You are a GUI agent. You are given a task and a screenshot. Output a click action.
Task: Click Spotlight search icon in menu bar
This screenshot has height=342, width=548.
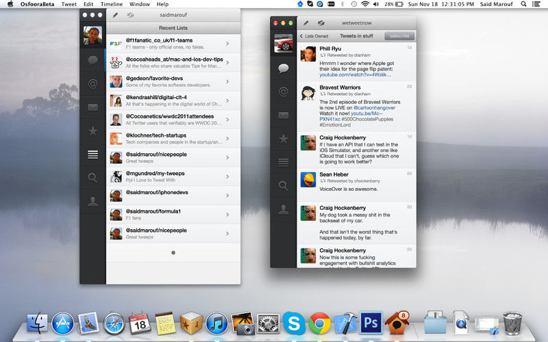pos(523,4)
